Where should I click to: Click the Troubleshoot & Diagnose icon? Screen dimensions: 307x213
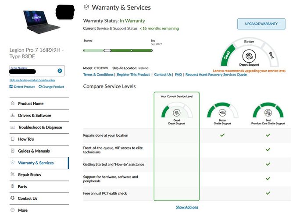tap(13, 127)
